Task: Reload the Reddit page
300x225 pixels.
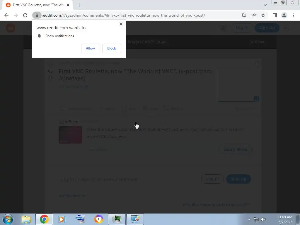Action: [25, 15]
